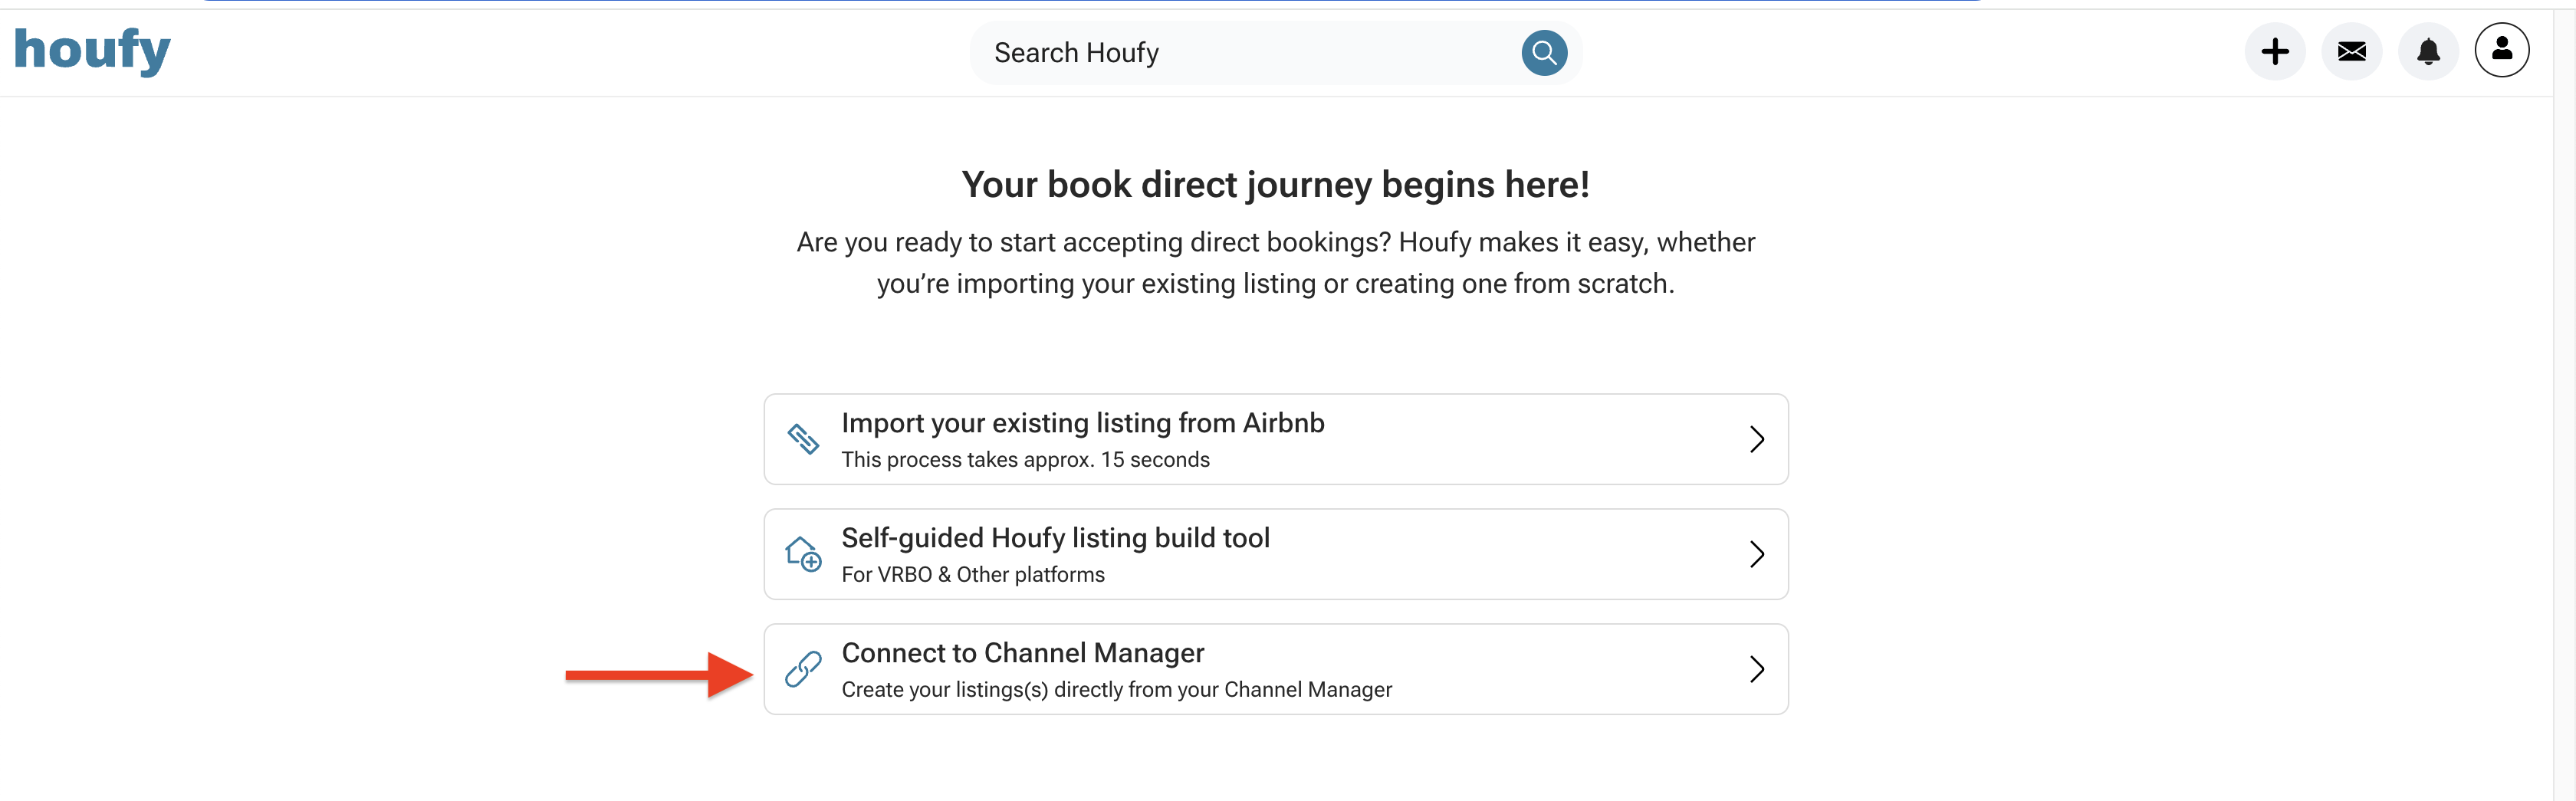Image resolution: width=2576 pixels, height=801 pixels.
Task: Expand the Channel Manager option chevron
Action: pyautogui.click(x=1756, y=669)
